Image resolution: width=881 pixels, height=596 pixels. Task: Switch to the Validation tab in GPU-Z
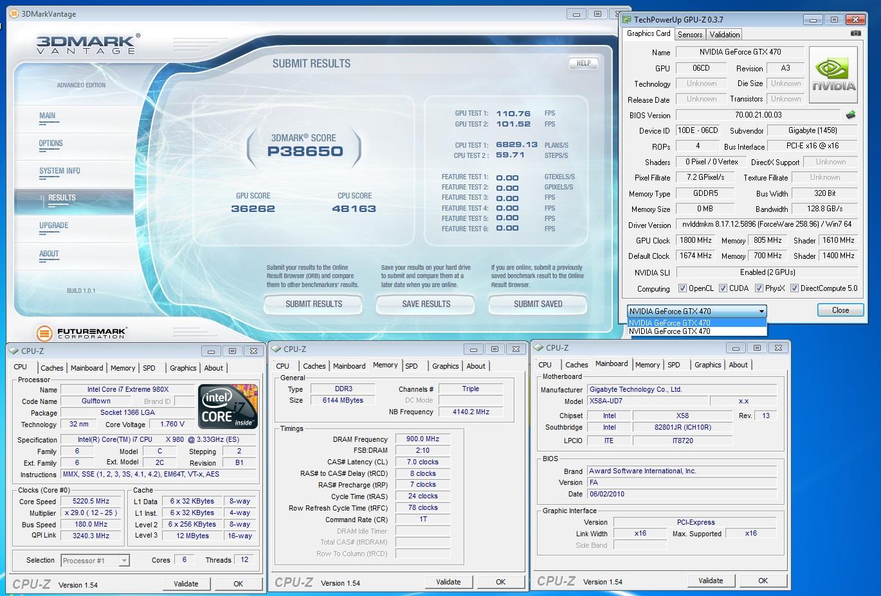tap(725, 35)
